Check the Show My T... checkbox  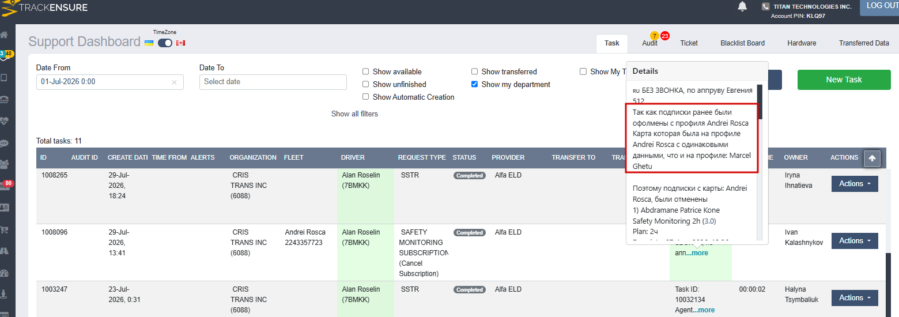(x=583, y=71)
